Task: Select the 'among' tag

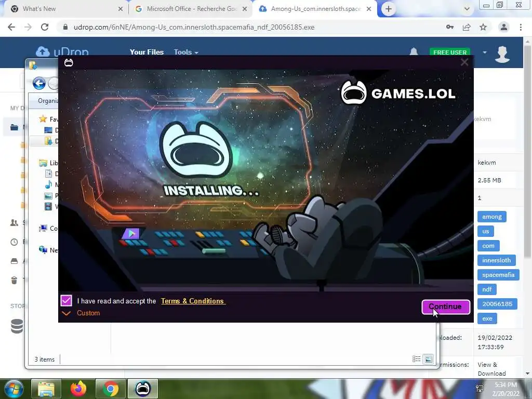Action: coord(491,217)
